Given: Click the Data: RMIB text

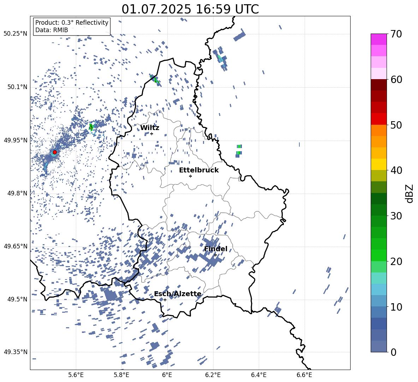Looking at the screenshot, I should pos(52,30).
